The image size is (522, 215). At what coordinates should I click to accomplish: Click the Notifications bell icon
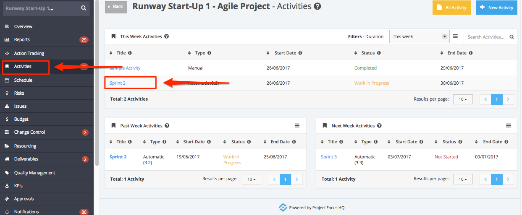pos(7,212)
